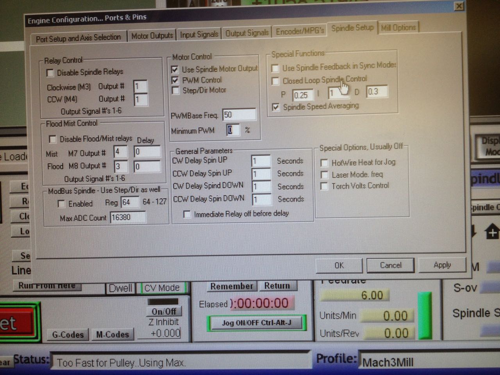Click the Max ADC Count field

coord(128,218)
